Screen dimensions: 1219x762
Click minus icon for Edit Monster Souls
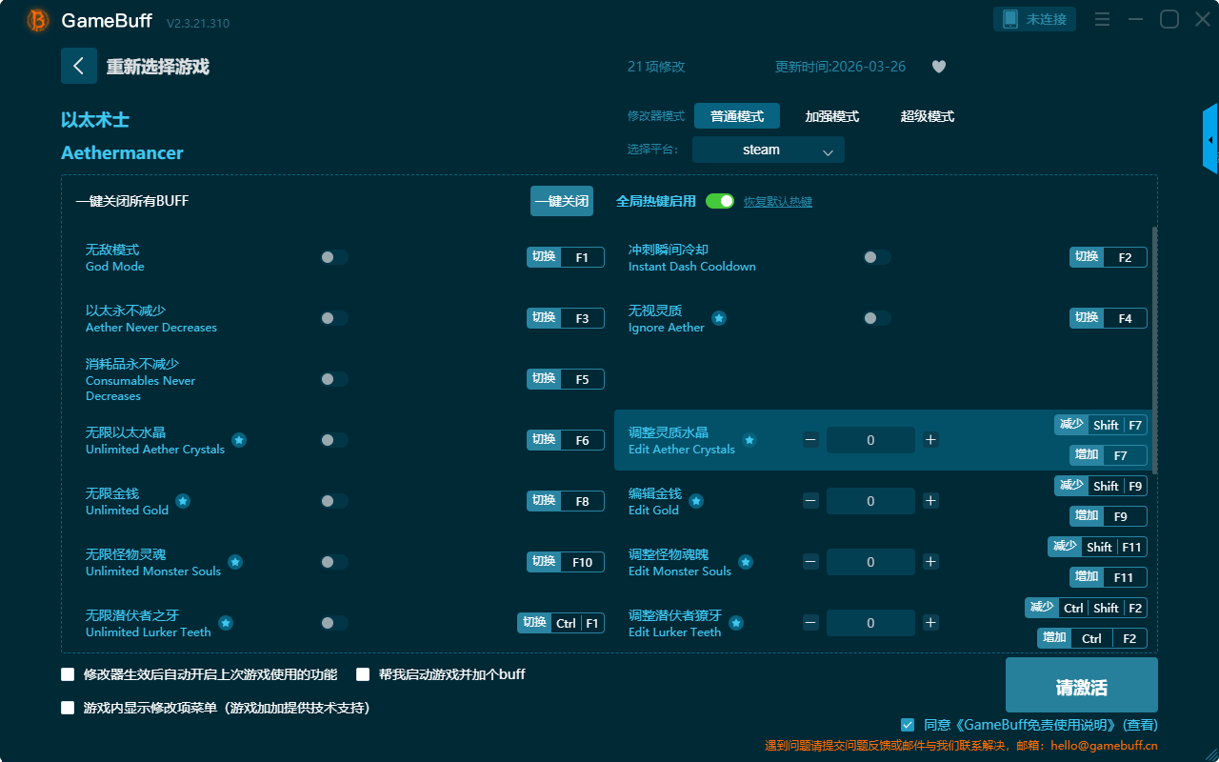point(810,562)
